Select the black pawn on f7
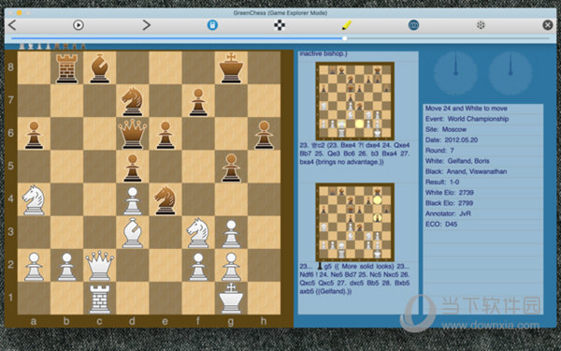 198,102
